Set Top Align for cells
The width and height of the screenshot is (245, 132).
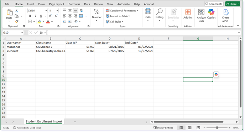pos(64,10)
